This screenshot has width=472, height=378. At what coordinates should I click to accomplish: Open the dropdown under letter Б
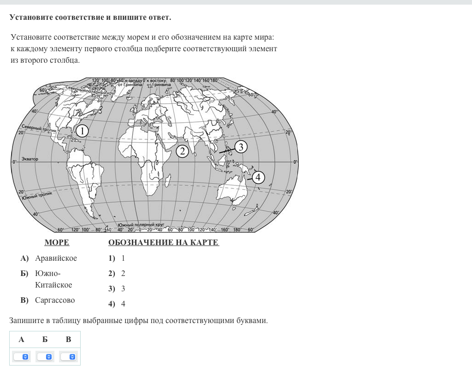[45, 357]
